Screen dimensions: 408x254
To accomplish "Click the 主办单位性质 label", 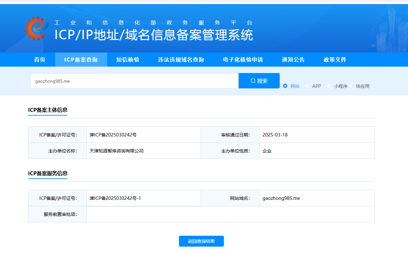I will pos(235,151).
